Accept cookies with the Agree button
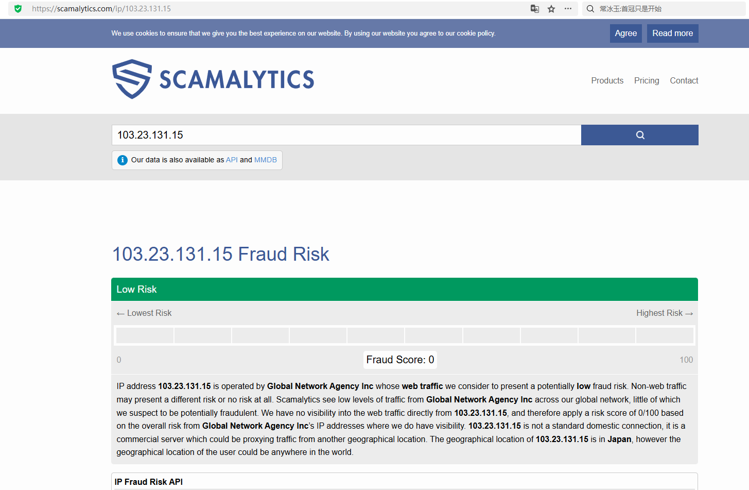Image resolution: width=749 pixels, height=490 pixels. (626, 33)
